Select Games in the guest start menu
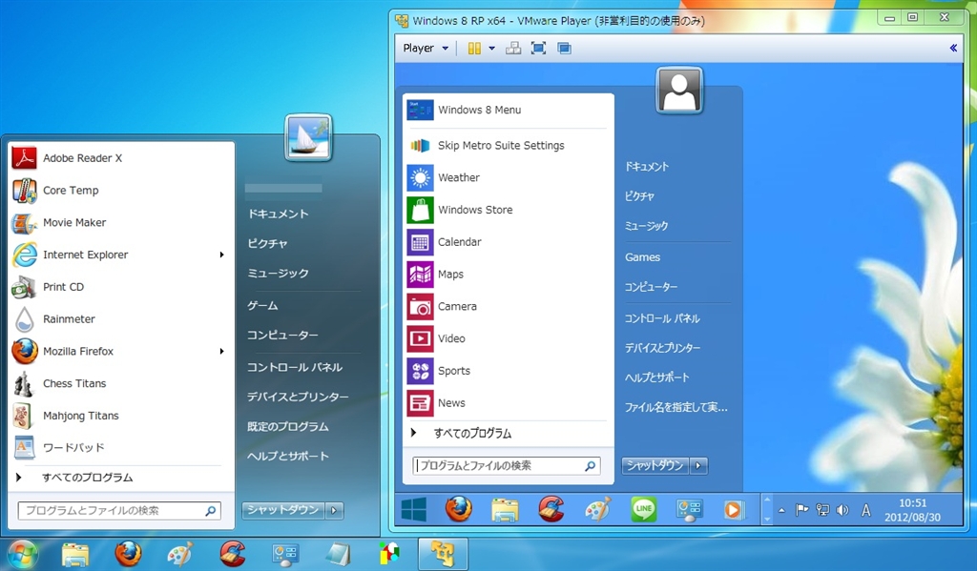Image resolution: width=977 pixels, height=571 pixels. tap(642, 257)
